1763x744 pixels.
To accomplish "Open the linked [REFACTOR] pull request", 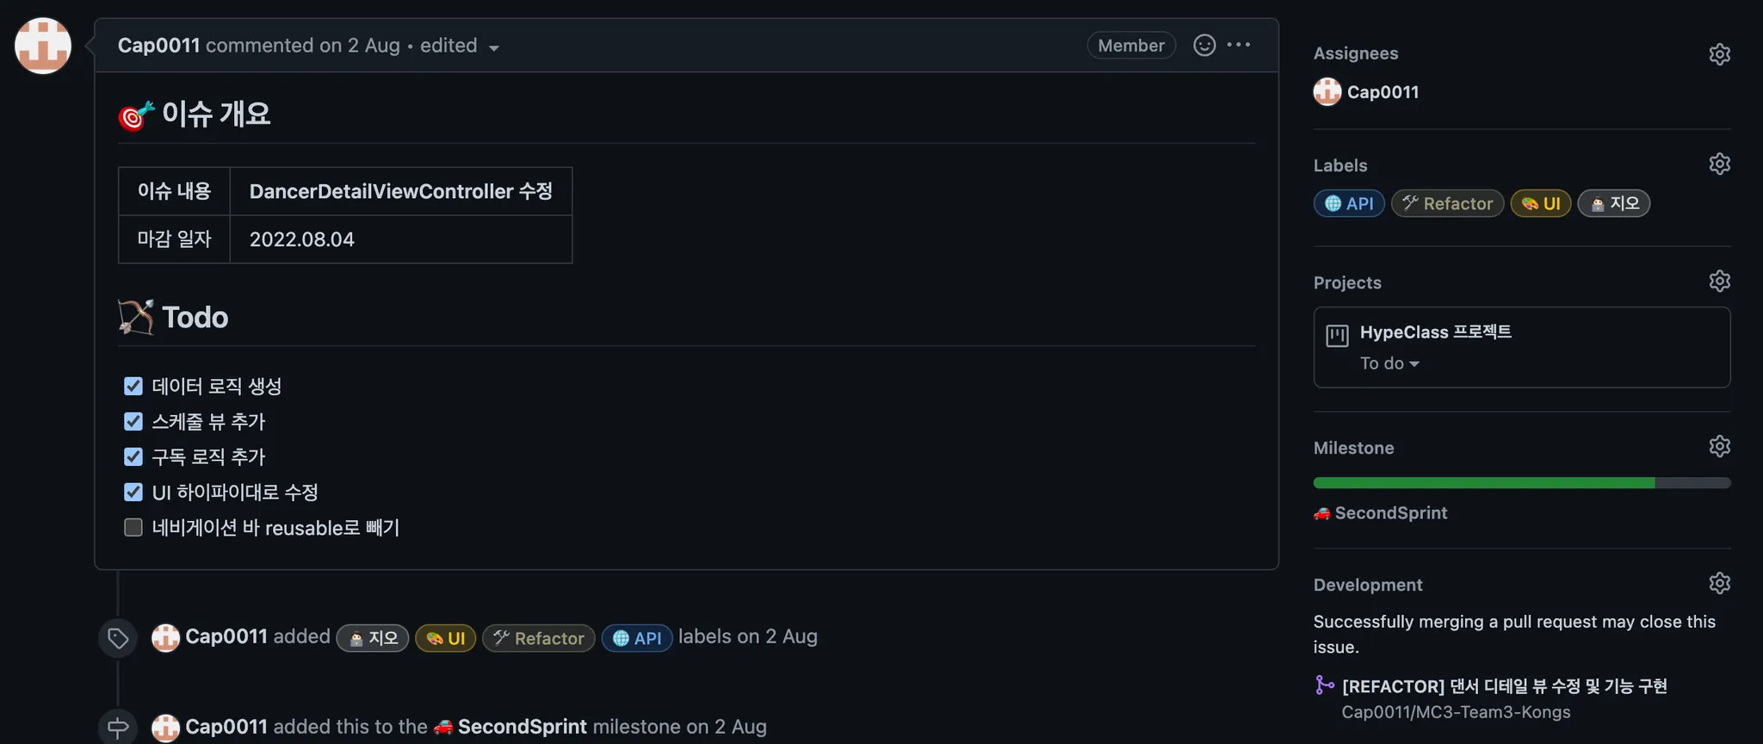I will (x=1504, y=686).
